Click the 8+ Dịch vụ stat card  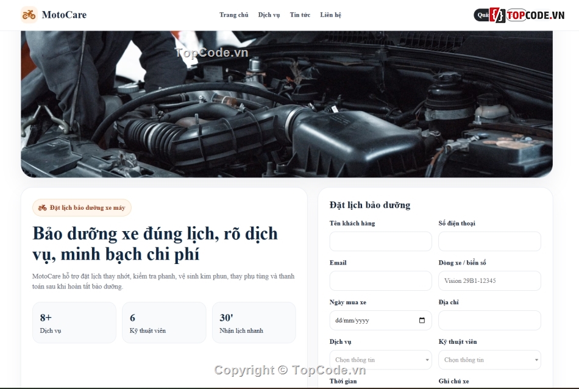74,323
